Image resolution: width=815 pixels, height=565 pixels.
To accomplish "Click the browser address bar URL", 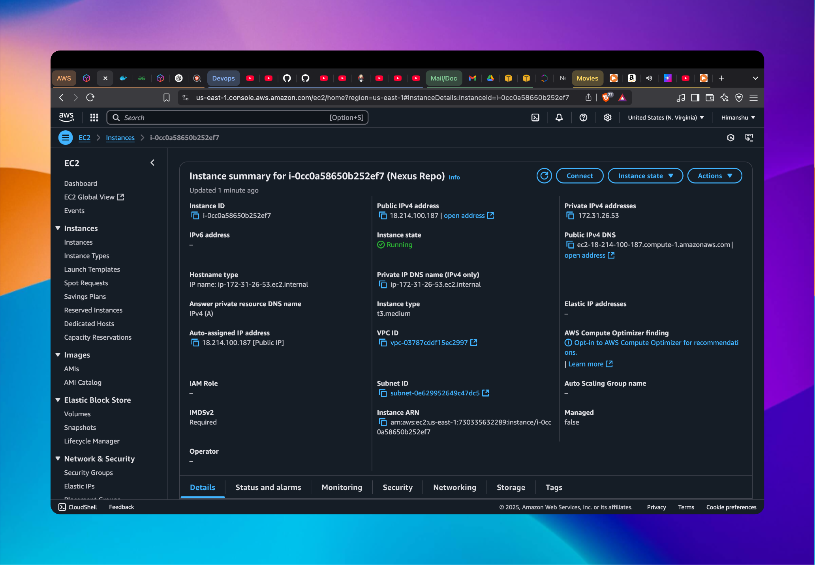I will (382, 97).
